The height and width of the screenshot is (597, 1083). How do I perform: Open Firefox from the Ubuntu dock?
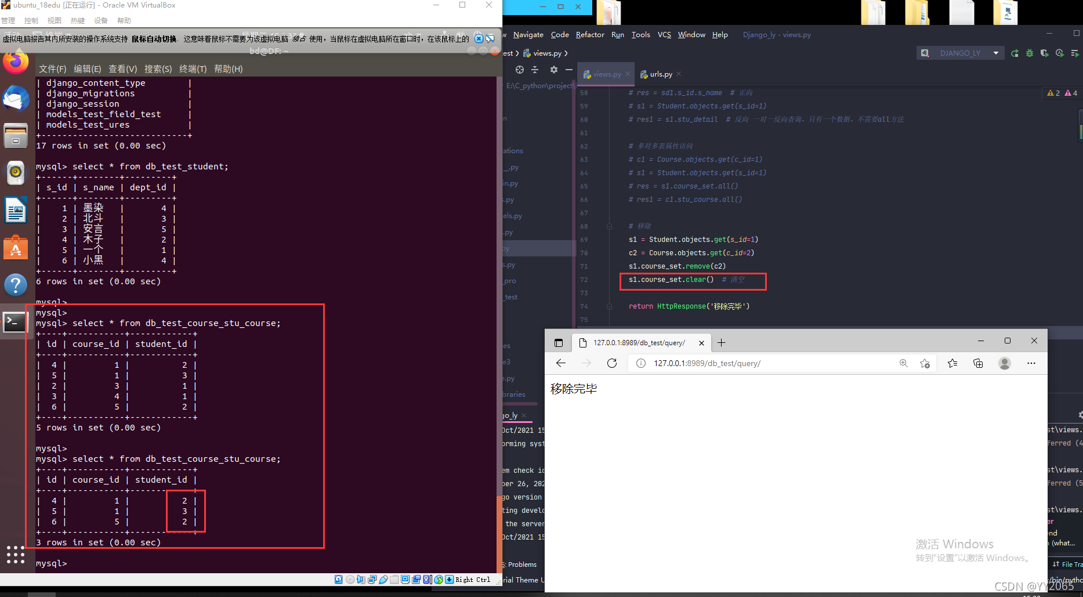[16, 62]
